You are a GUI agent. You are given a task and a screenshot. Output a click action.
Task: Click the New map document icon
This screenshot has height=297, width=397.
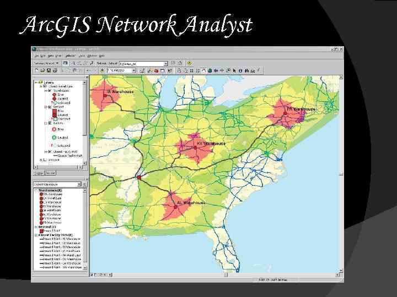click(x=37, y=71)
